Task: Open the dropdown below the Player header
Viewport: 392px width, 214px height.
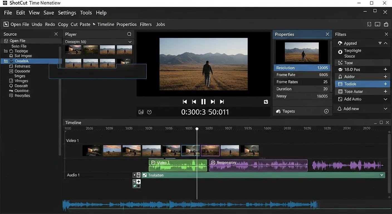Action: [130, 42]
